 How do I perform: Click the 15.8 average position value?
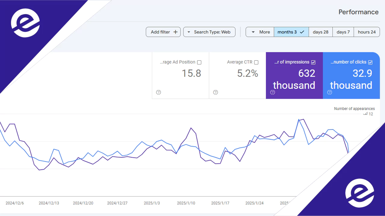point(192,73)
